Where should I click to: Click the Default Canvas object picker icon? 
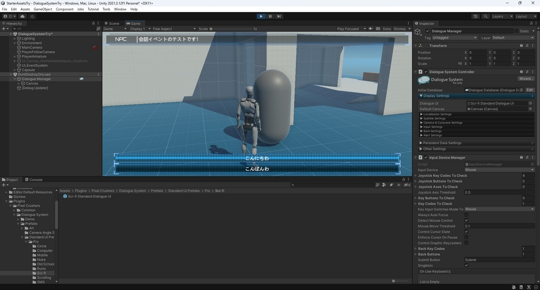(531, 109)
